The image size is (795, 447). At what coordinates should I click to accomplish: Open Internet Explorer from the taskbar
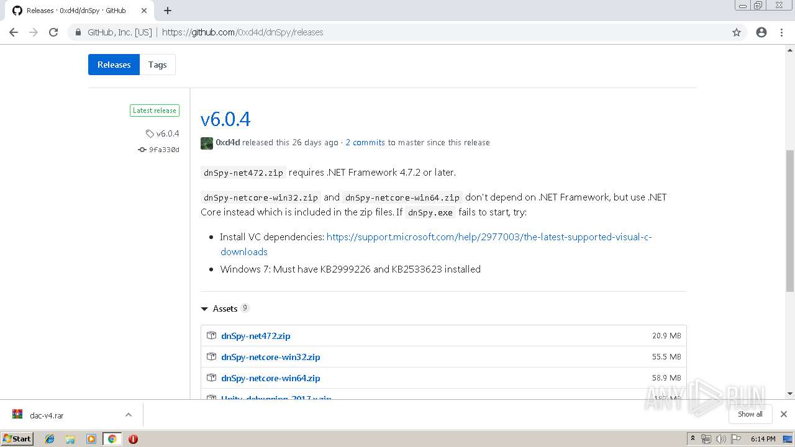point(50,439)
